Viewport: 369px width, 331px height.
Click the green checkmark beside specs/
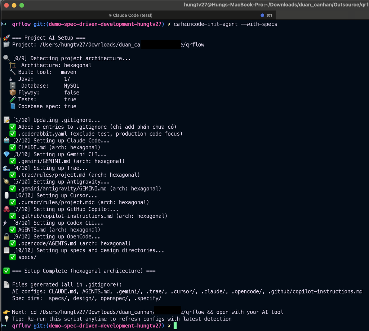point(13,257)
